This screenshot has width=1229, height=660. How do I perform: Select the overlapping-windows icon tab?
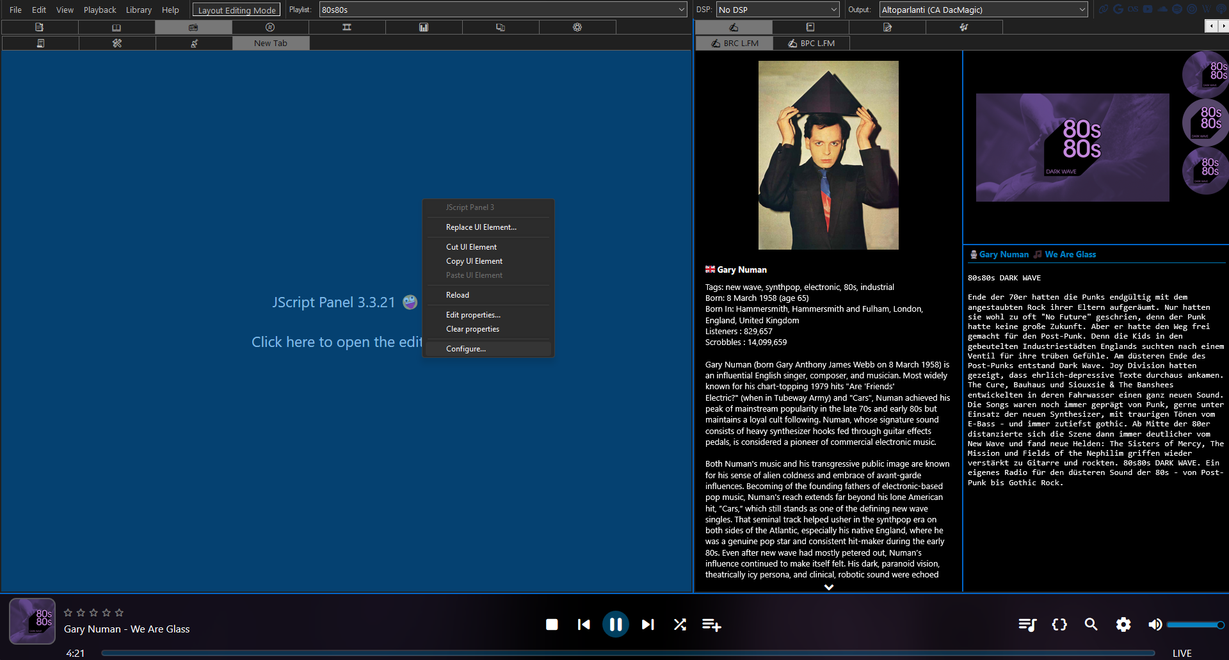501,28
